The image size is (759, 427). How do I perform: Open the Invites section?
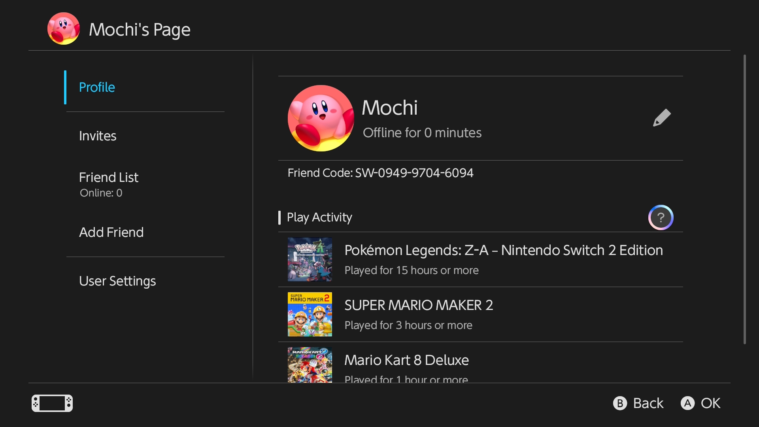coord(98,136)
